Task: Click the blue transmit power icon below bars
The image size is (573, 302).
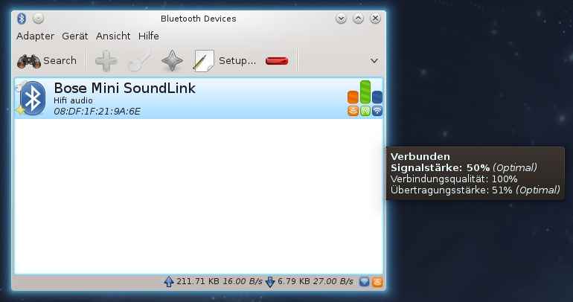Action: pyautogui.click(x=377, y=111)
